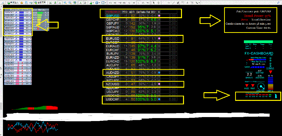Open the Data Window toolbar icon
282x136 pixels.
click(26, 3)
